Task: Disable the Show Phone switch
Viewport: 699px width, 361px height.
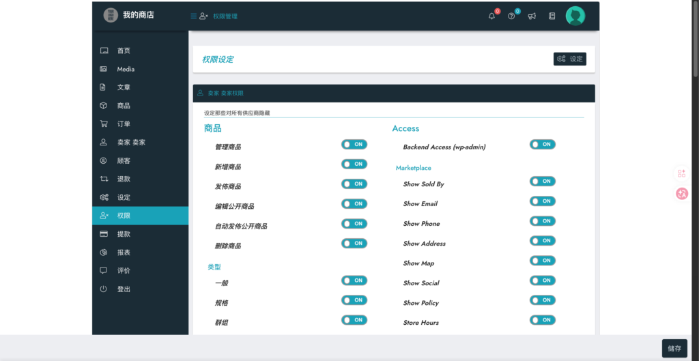Action: pyautogui.click(x=543, y=221)
